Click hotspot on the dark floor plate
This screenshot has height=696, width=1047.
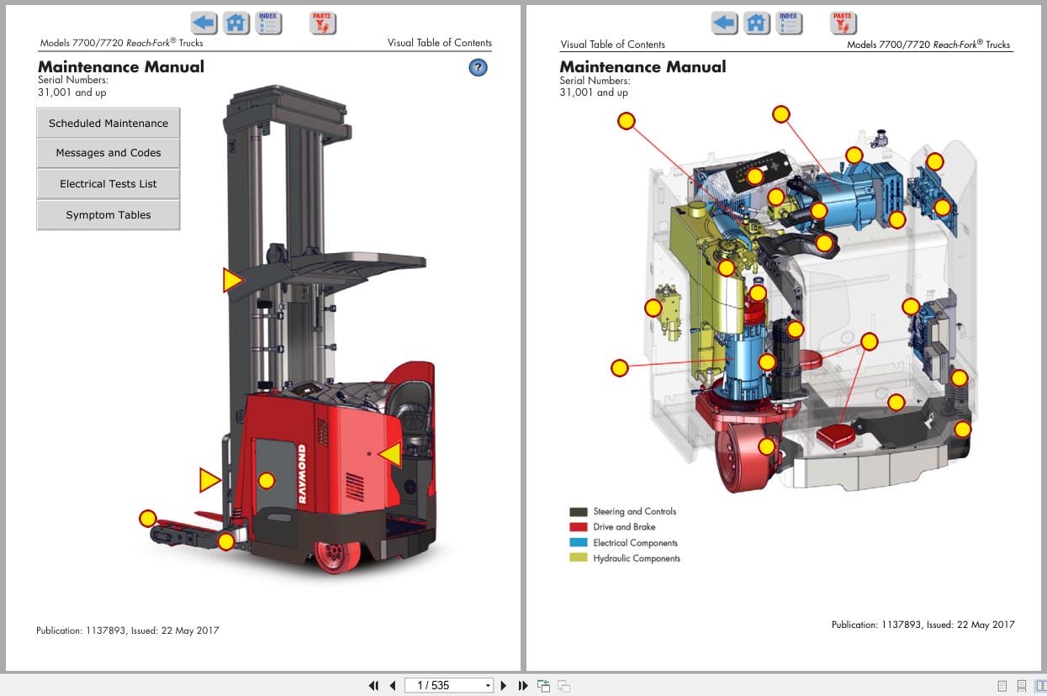tap(896, 403)
